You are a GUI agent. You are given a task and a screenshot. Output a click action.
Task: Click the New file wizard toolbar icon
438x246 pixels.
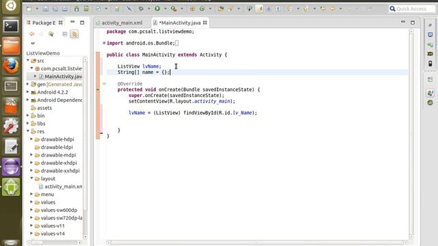[x=29, y=9]
